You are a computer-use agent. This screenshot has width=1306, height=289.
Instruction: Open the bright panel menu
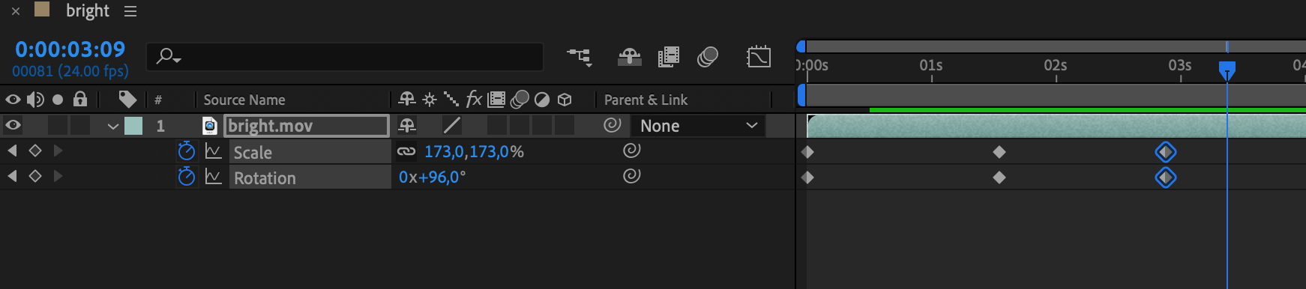coord(130,11)
